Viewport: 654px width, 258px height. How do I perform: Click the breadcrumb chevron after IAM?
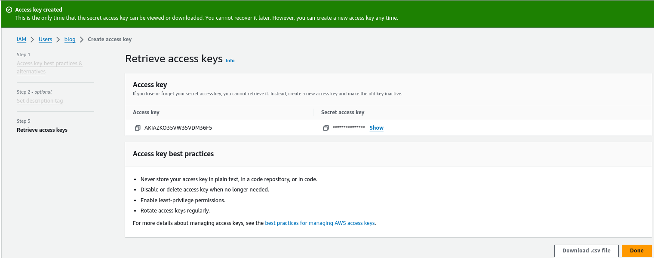pyautogui.click(x=32, y=39)
